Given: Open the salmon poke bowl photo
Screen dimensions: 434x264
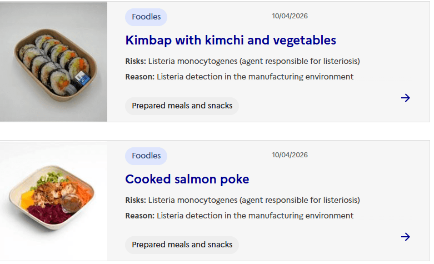Looking at the screenshot, I should (x=54, y=201).
